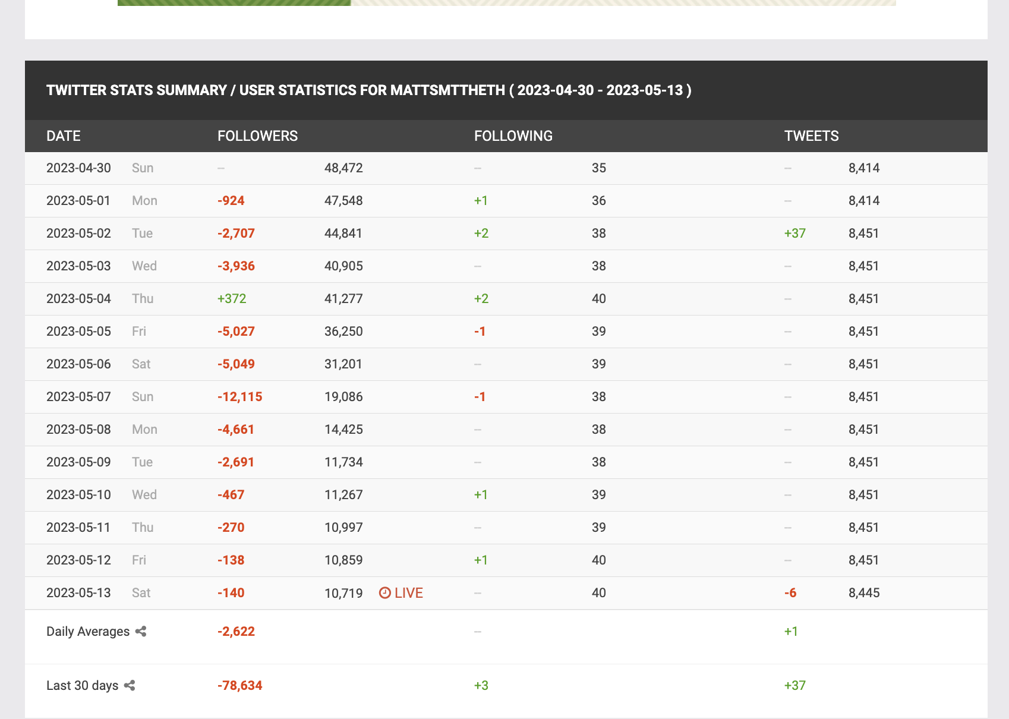This screenshot has height=719, width=1009.
Task: Click the follower count 10,997
Action: (x=343, y=528)
